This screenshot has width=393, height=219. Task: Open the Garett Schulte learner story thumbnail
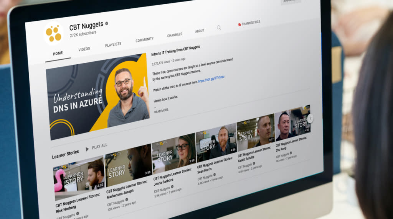click(x=256, y=132)
